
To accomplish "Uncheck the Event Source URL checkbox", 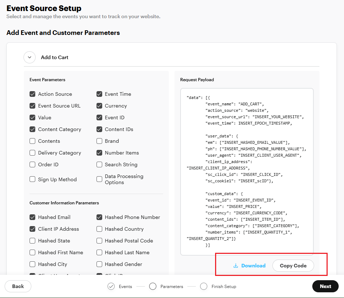I will click(x=32, y=106).
